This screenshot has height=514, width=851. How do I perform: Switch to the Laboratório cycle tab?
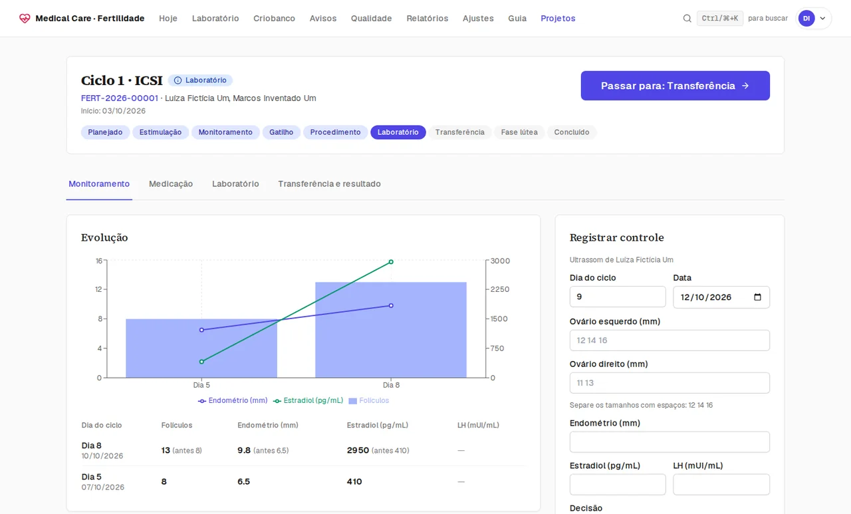pyautogui.click(x=235, y=184)
